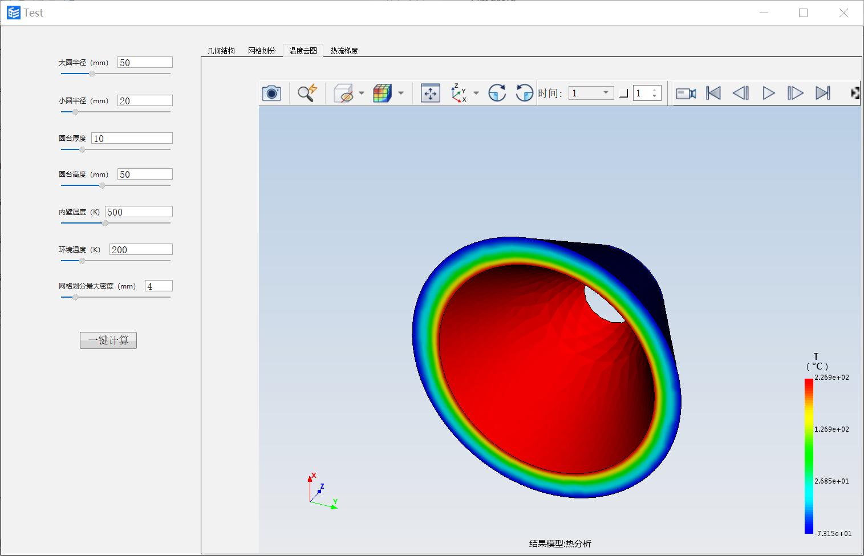Step back one animation frame
Viewport: 864px width, 556px height.
(x=740, y=93)
